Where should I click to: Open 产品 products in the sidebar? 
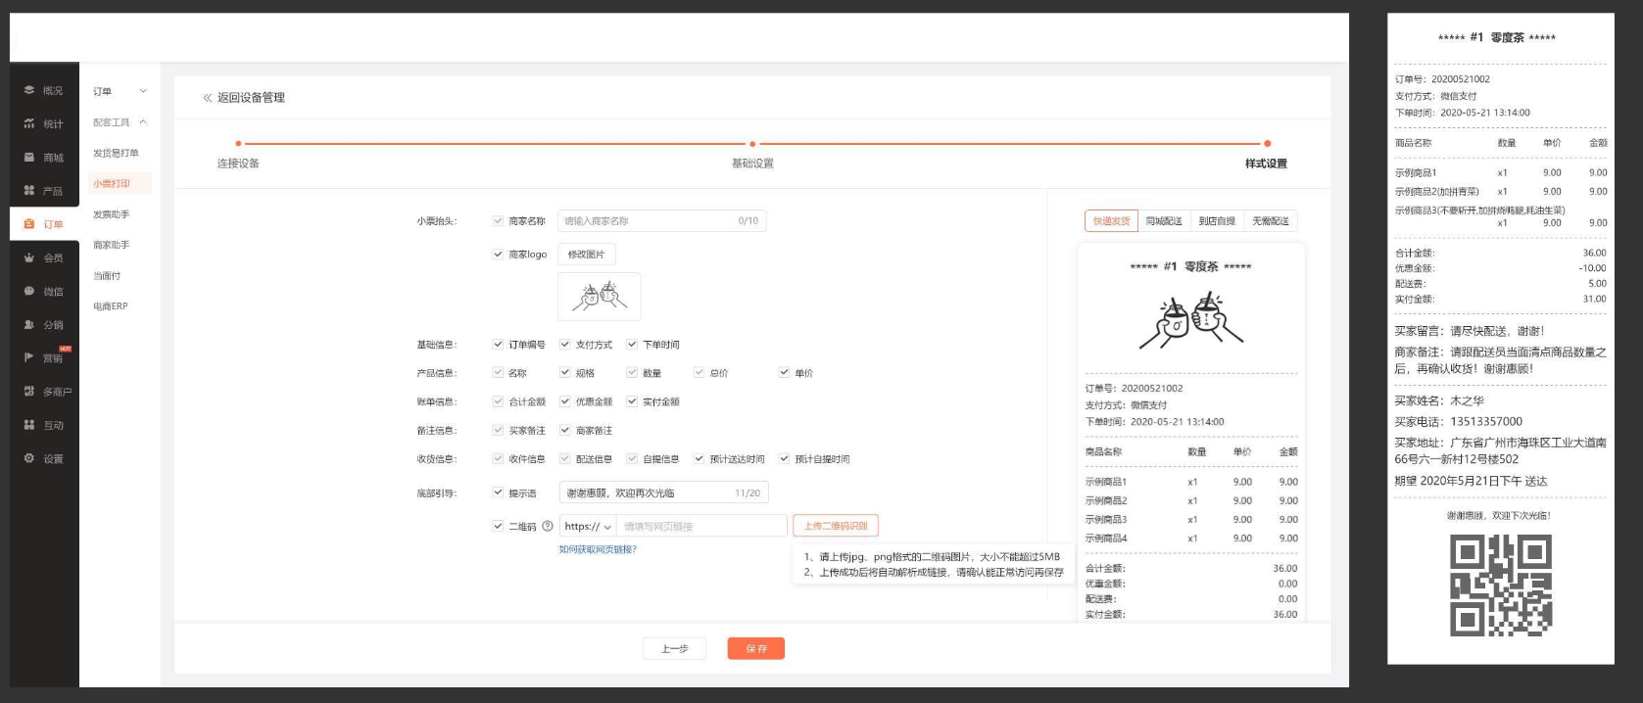(x=43, y=191)
